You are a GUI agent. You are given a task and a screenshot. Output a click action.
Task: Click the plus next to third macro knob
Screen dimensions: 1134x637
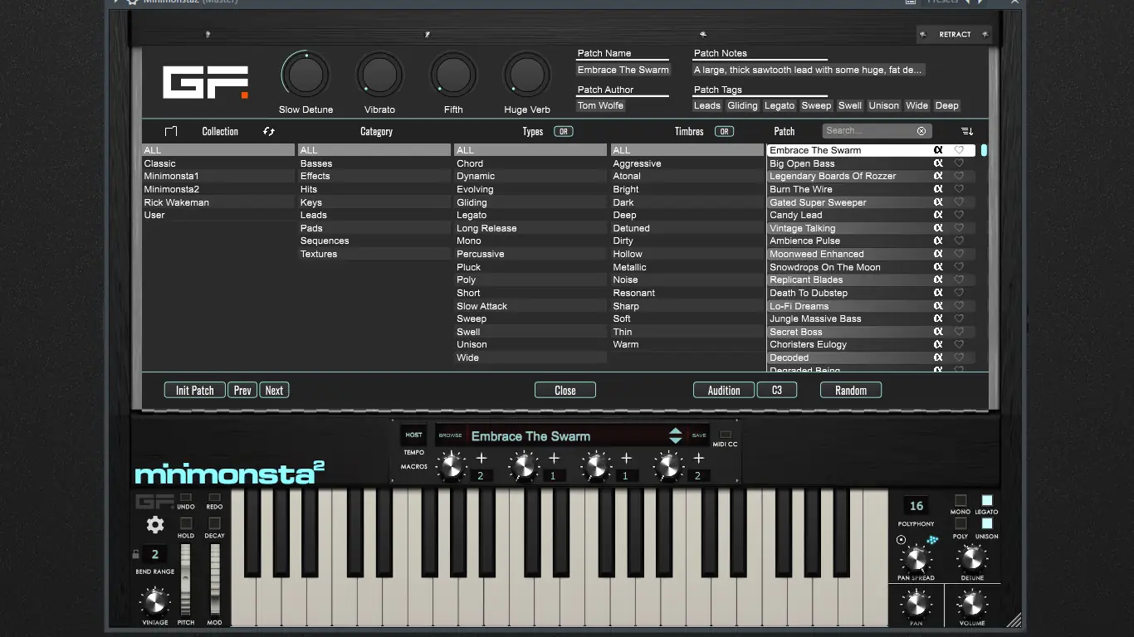pos(626,458)
